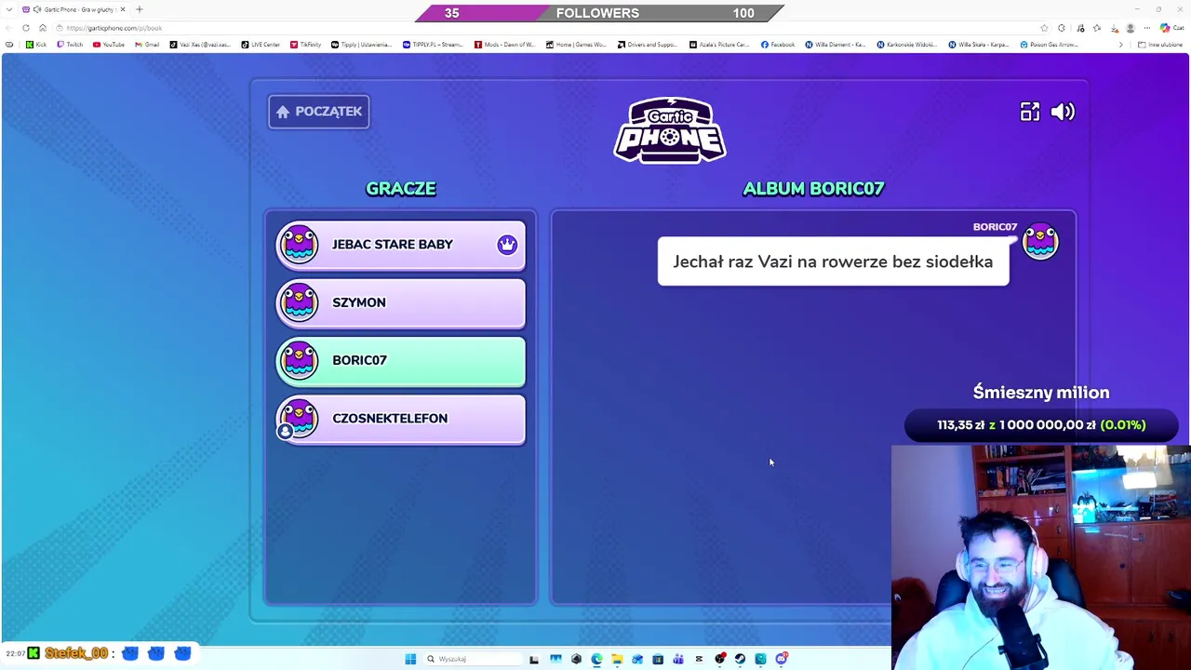Open Discord from taskbar
Image resolution: width=1191 pixels, height=670 pixels.
pos(782,659)
